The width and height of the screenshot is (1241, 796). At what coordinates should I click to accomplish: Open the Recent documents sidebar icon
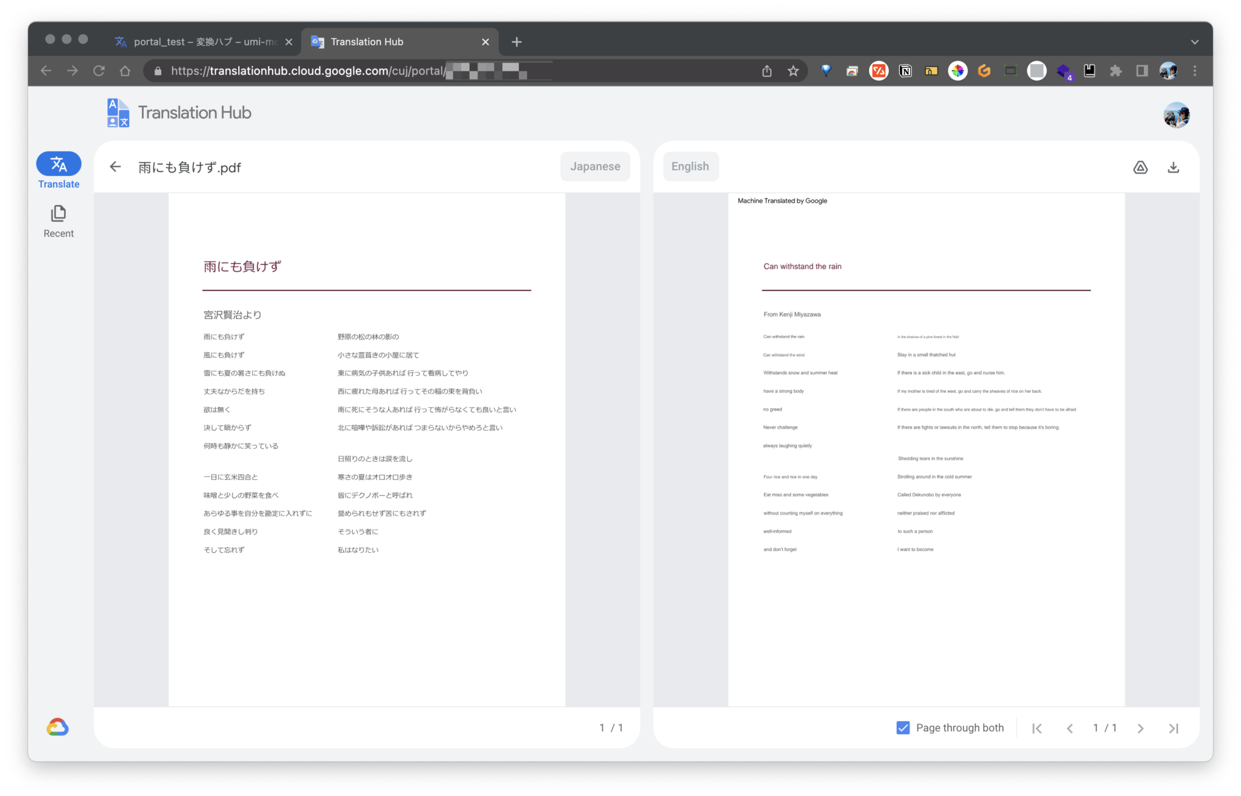click(59, 214)
